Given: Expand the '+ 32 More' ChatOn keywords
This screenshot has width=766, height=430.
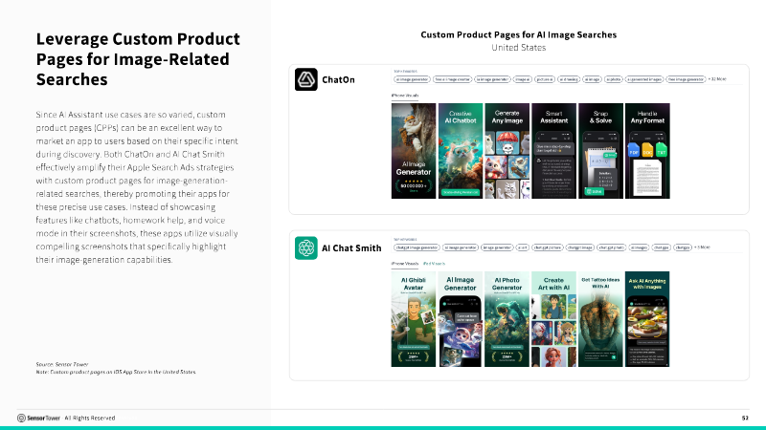Looking at the screenshot, I should [x=717, y=79].
